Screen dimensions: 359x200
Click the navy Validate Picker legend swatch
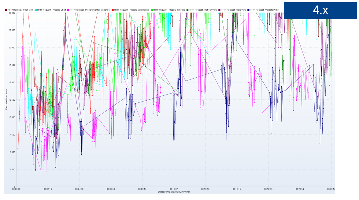click(248, 10)
